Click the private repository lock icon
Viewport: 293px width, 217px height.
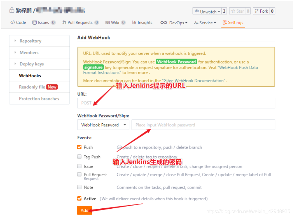(12, 10)
